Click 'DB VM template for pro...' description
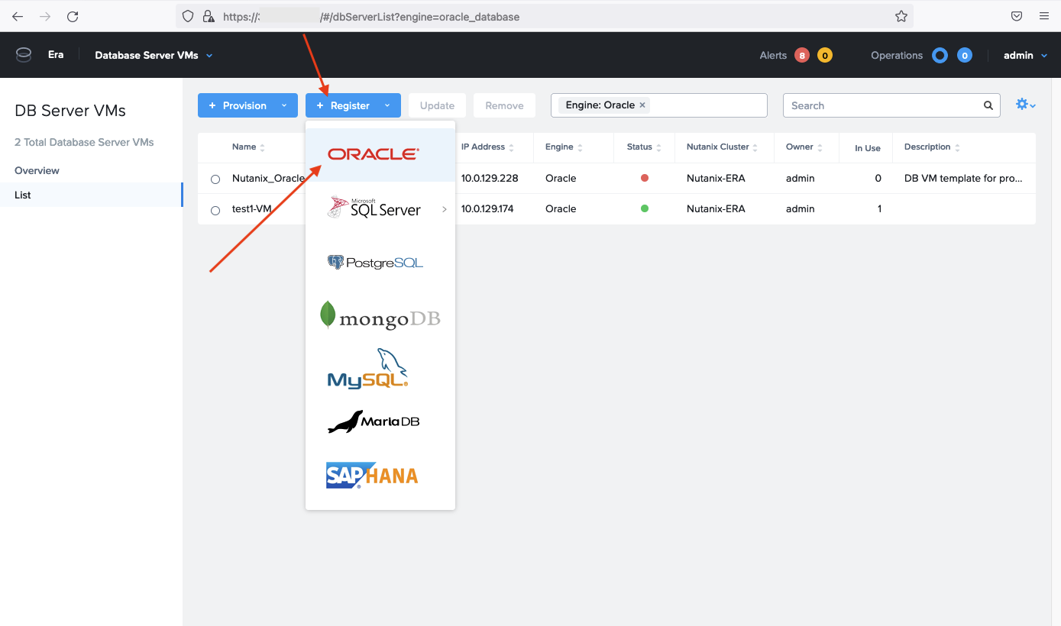This screenshot has height=626, width=1061. tap(963, 178)
